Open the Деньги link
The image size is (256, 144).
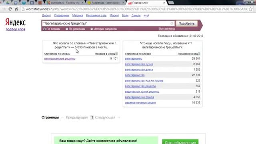136,15
